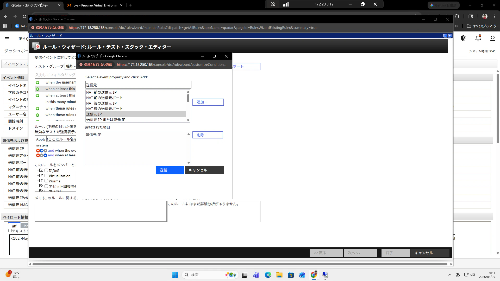
Task: Open Windows Start menu
Action: [x=175, y=275]
